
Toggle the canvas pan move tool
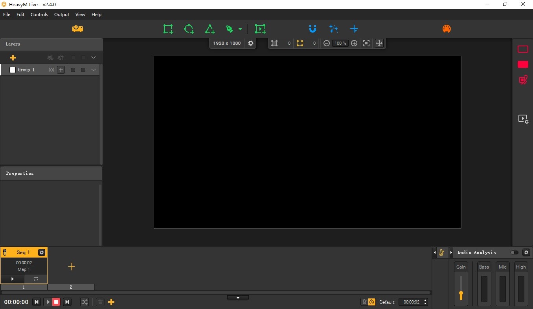379,43
